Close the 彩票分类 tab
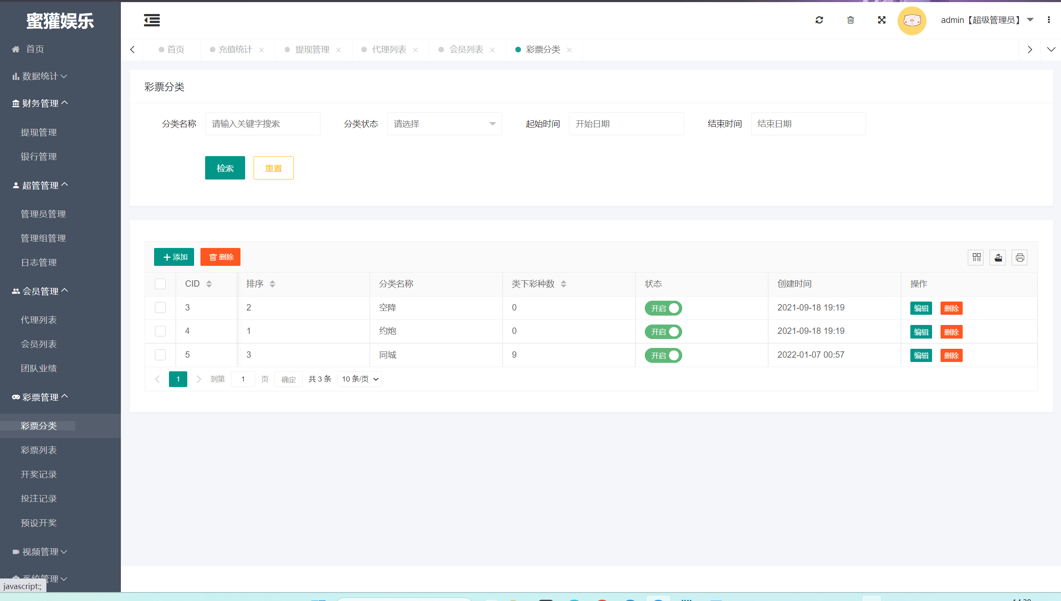The image size is (1061, 601). (x=569, y=50)
